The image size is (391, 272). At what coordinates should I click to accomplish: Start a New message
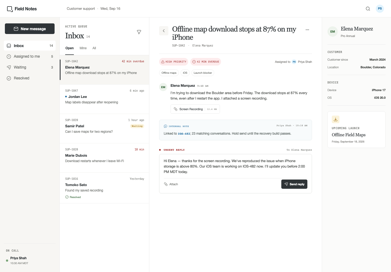[x=30, y=29]
